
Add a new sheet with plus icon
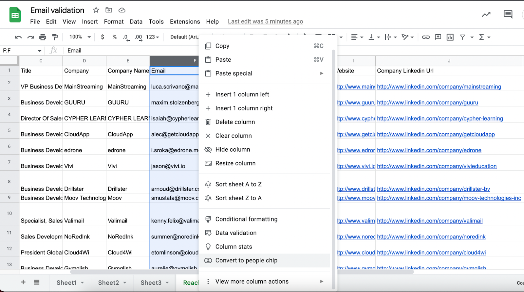23,282
